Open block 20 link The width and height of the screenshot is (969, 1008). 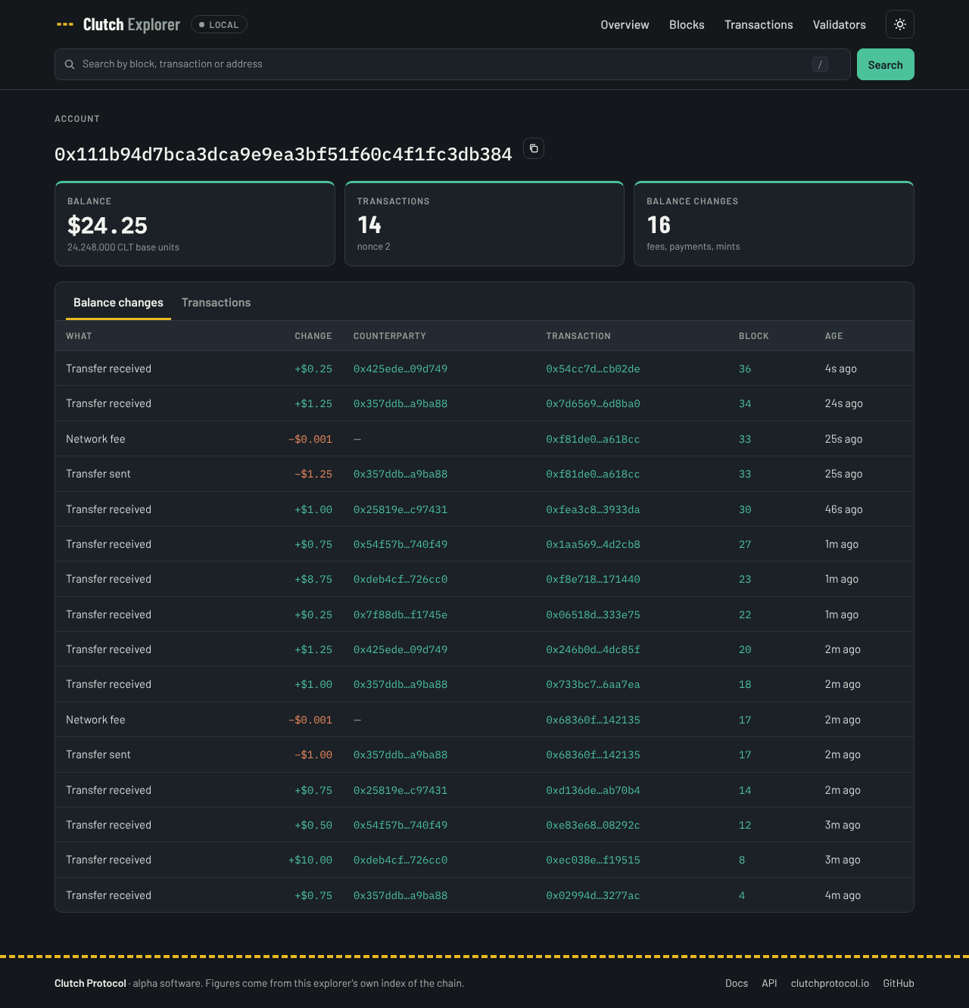coord(745,649)
